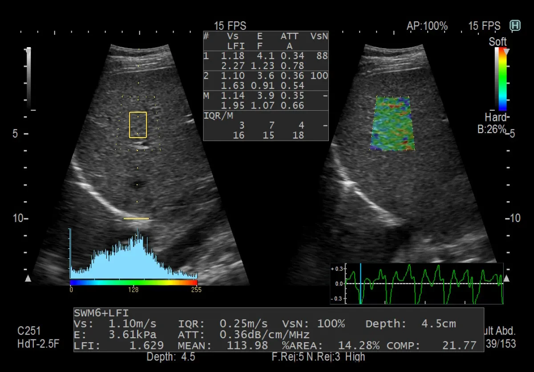Select measurement row 2 in table

pos(266,81)
